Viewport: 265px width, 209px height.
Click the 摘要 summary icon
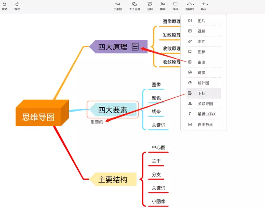click(x=163, y=4)
